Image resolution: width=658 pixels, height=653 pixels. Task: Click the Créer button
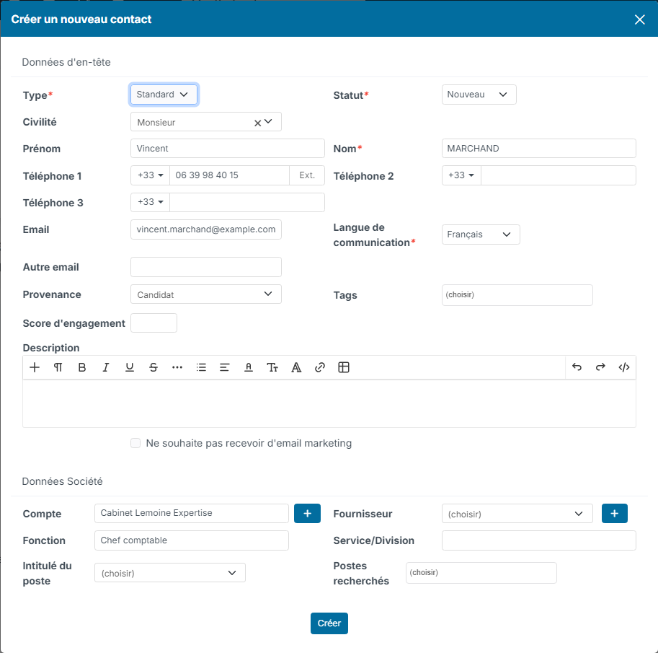[329, 623]
